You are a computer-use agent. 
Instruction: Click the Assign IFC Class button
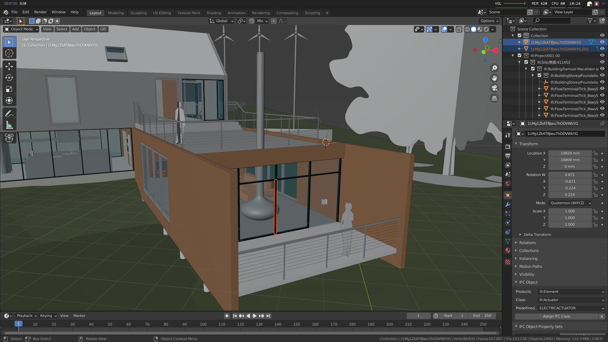(556, 316)
